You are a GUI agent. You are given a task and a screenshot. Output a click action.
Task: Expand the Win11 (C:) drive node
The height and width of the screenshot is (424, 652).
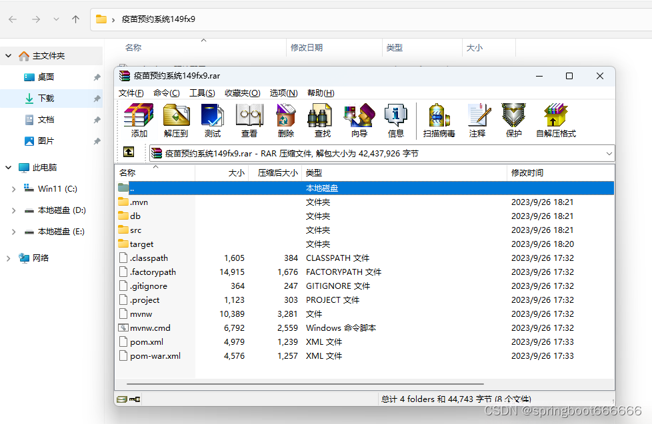[x=13, y=189]
